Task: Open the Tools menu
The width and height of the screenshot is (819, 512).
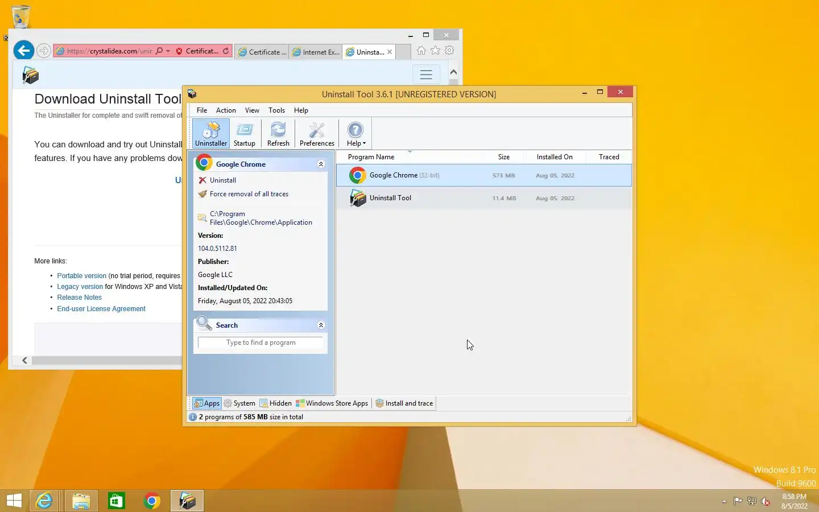Action: pos(276,110)
